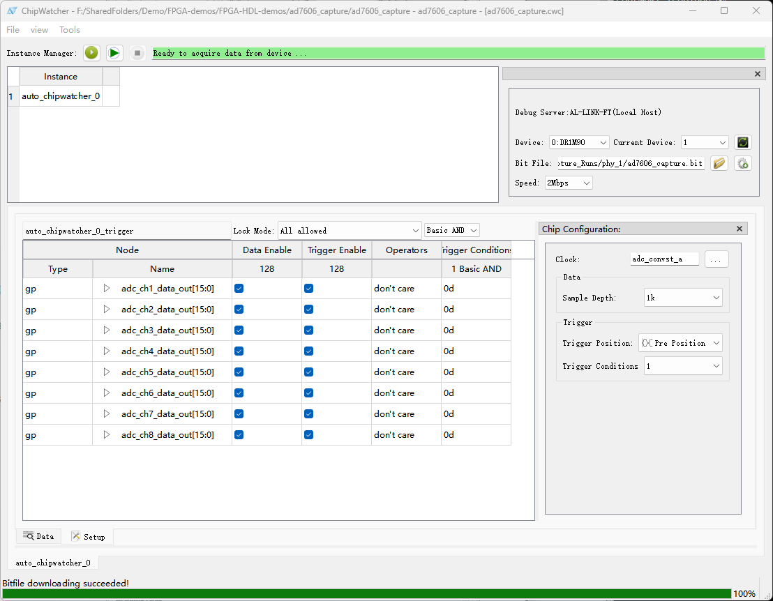Click the continuous-run green arrow icon
This screenshot has width=773, height=601.
[114, 53]
